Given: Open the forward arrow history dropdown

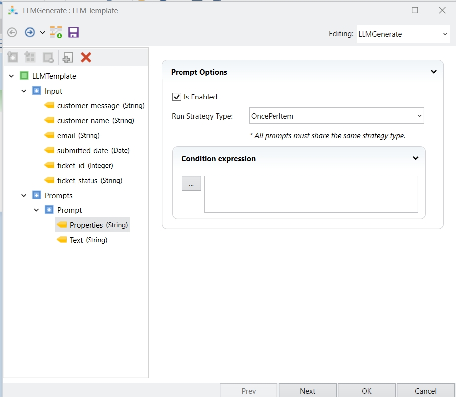Looking at the screenshot, I should (42, 33).
